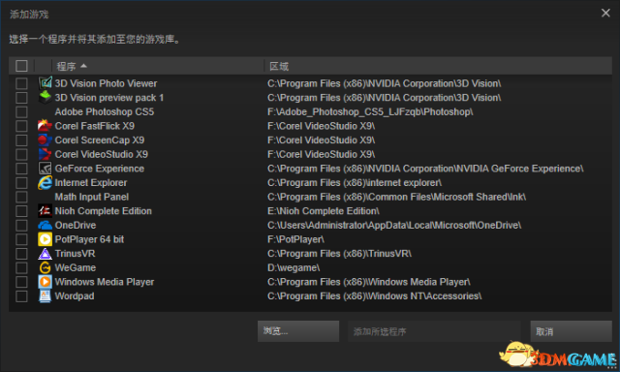Click the 添加所选程序 button
The width and height of the screenshot is (620, 372).
point(434,331)
